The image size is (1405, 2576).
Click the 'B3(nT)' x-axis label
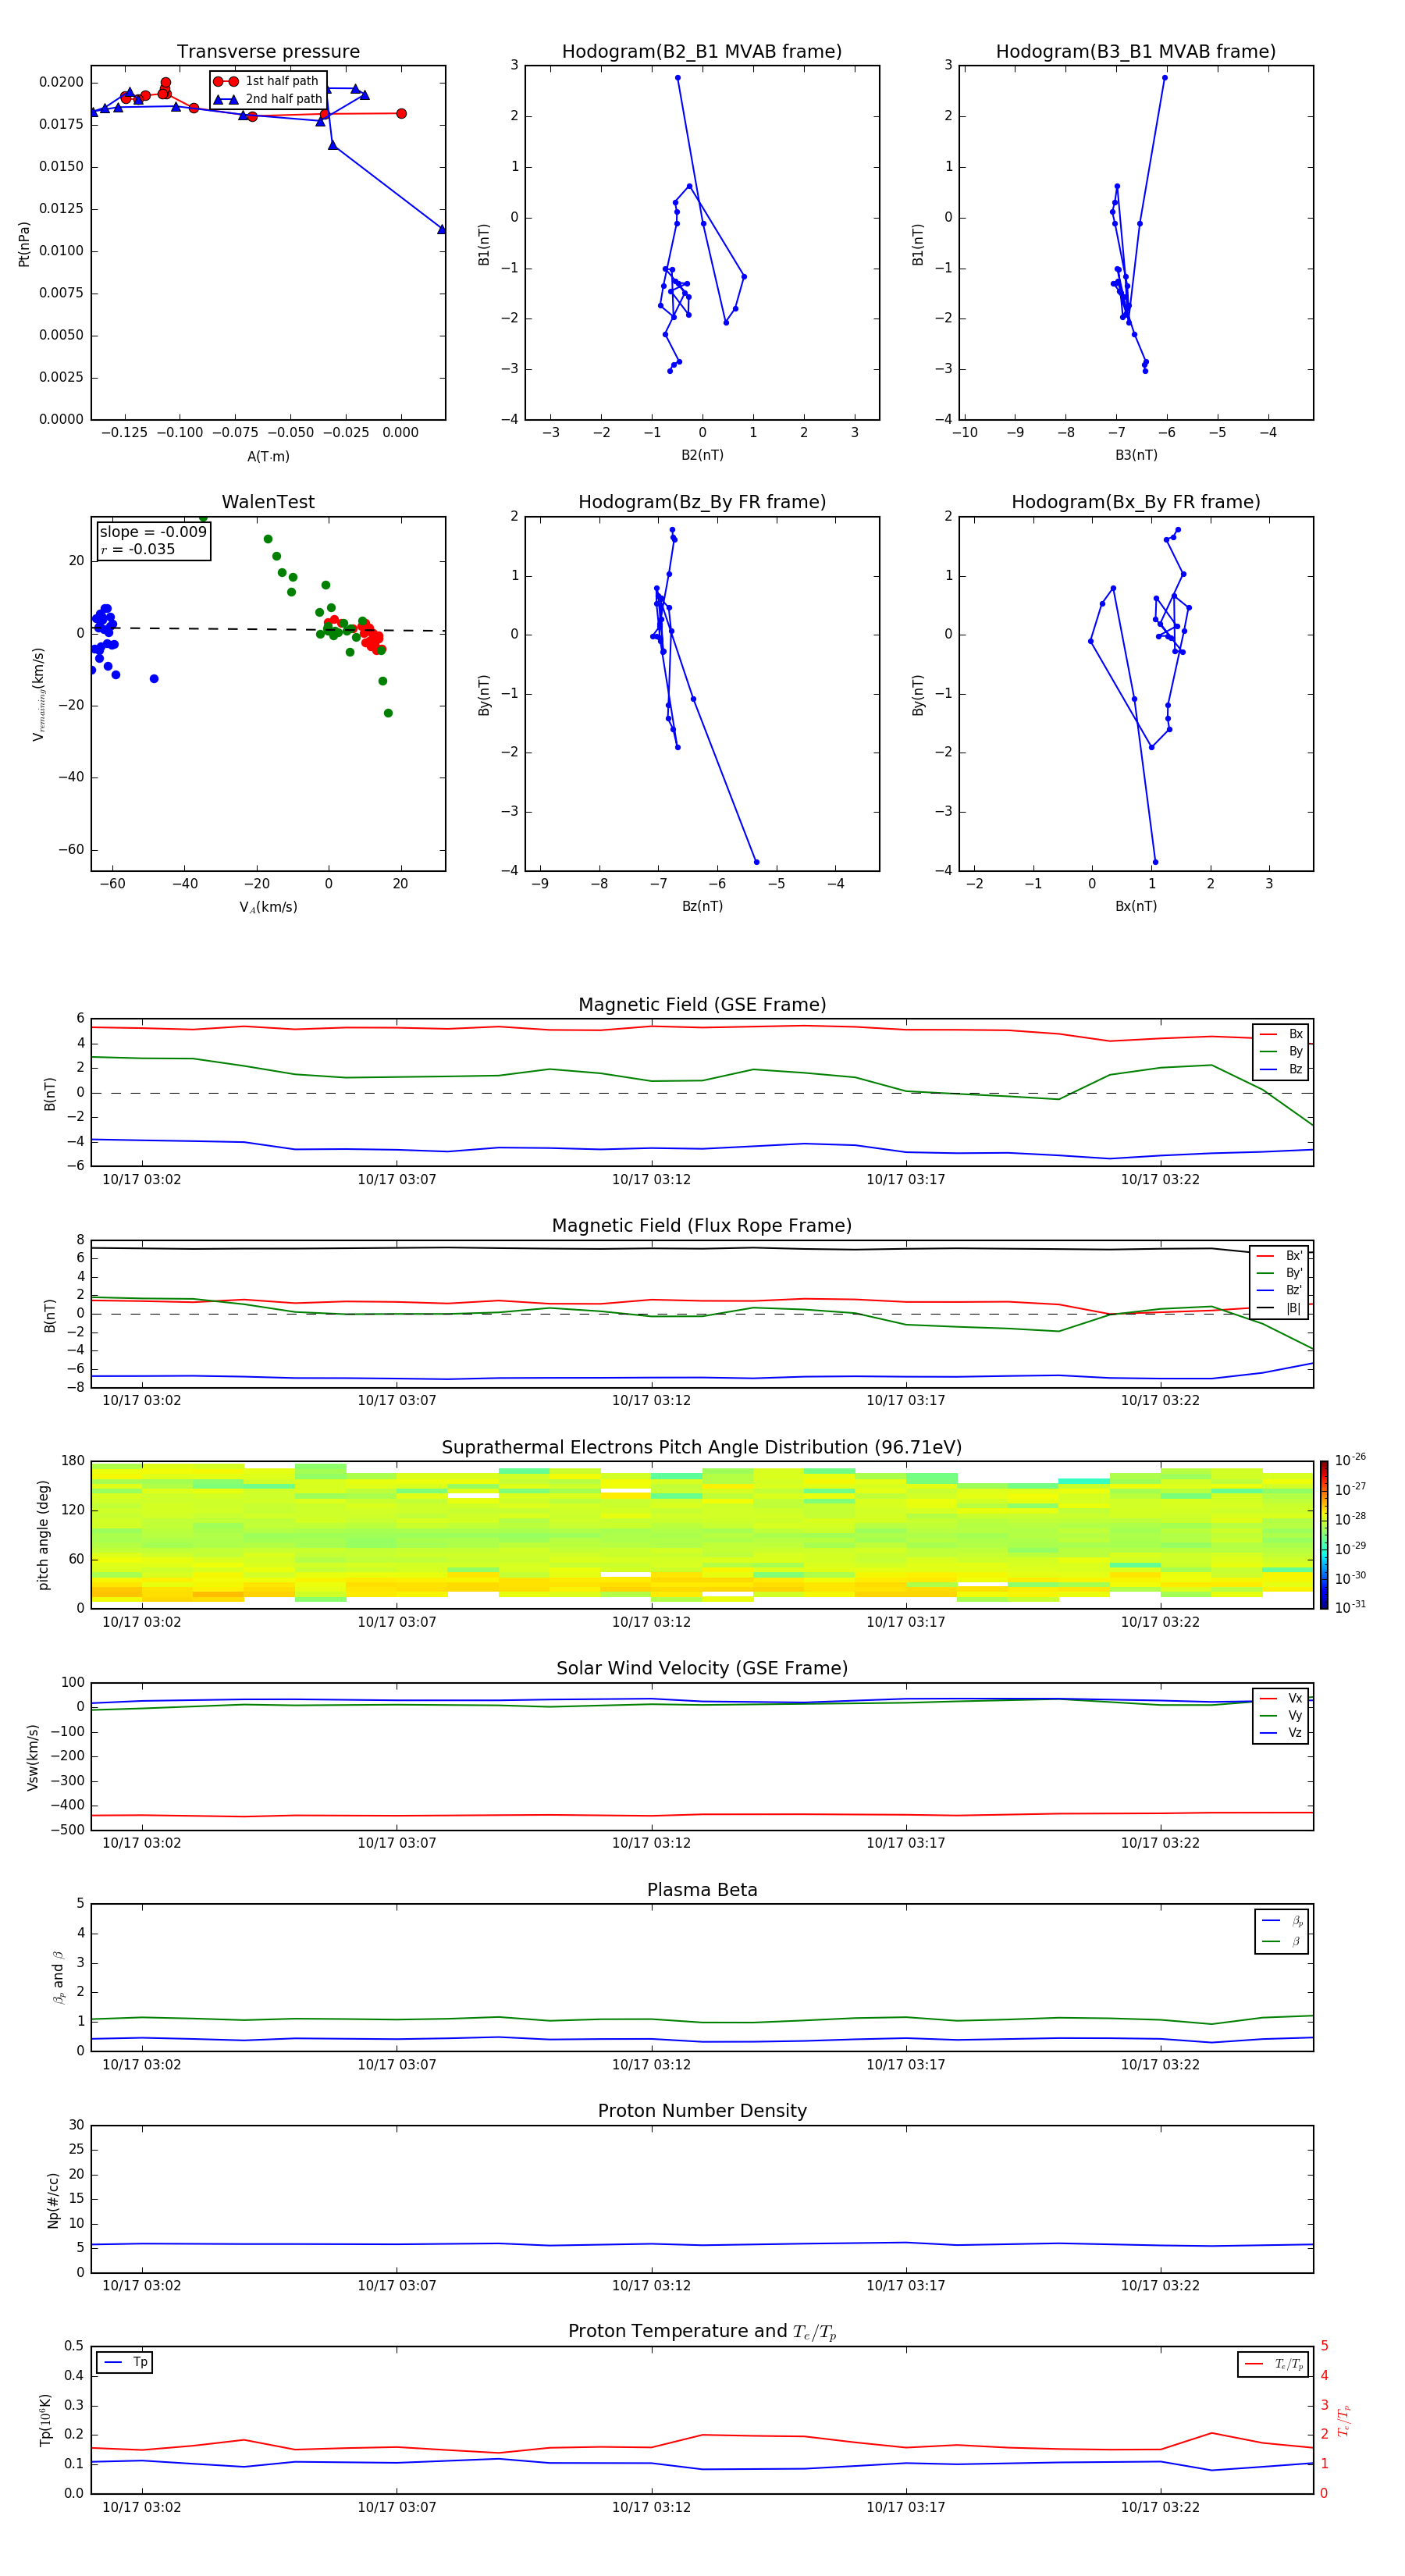1136,455
